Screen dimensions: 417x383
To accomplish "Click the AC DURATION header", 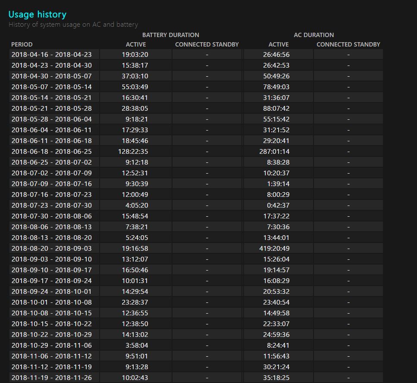I will tap(314, 35).
